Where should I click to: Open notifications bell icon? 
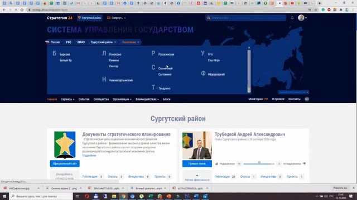click(x=292, y=18)
